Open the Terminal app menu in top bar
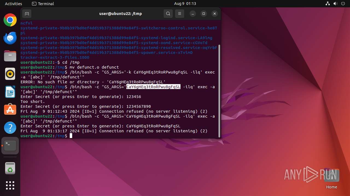This screenshot has height=196, width=350. pyautogui.click(x=43, y=4)
